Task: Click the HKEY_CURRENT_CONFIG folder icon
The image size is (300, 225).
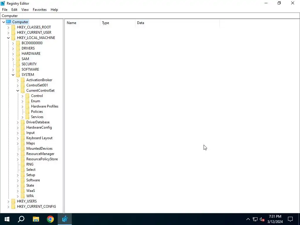Action: click(x=13, y=207)
